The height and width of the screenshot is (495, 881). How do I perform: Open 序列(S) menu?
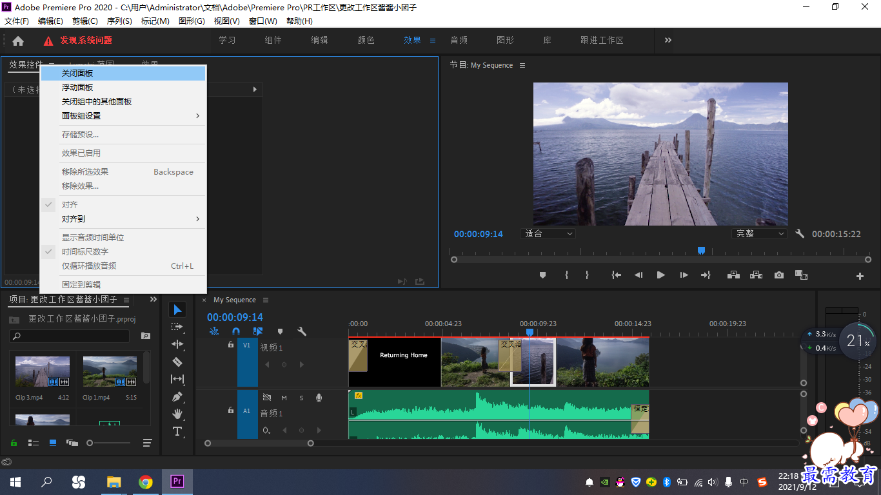pos(119,21)
